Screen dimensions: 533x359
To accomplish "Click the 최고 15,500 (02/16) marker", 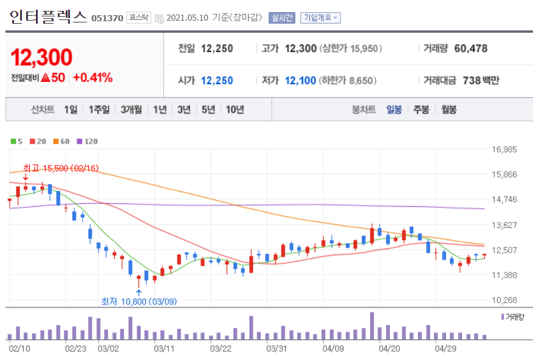I will coord(61,168).
